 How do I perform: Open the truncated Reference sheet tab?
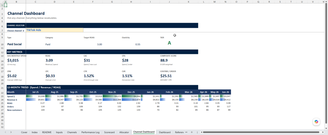pyautogui.click(x=179, y=132)
